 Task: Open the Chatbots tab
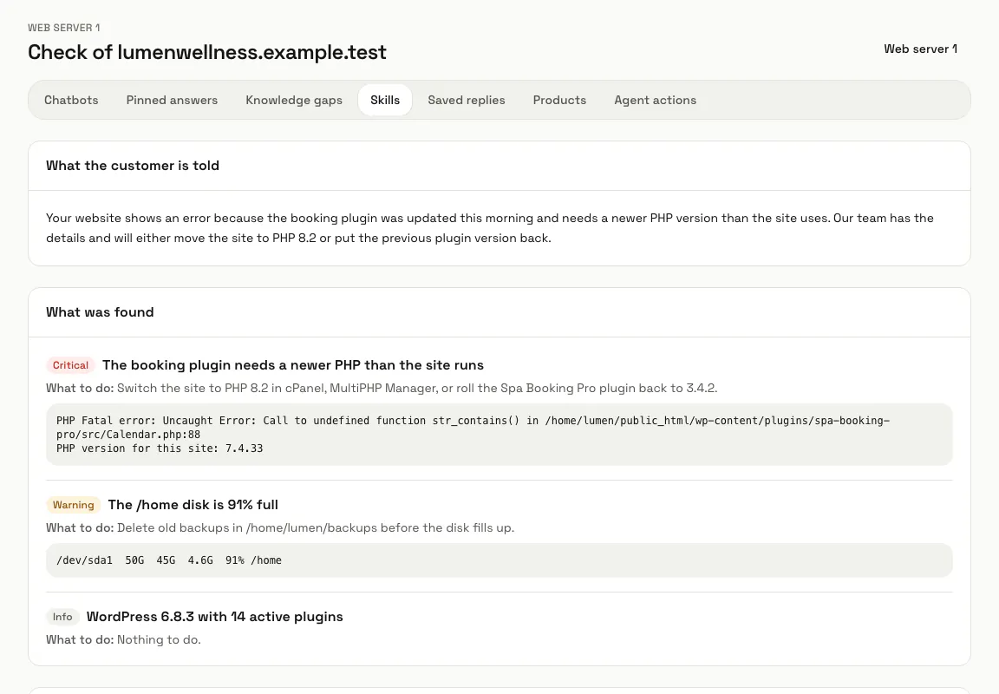[x=71, y=100]
